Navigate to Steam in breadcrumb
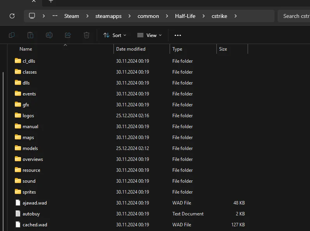This screenshot has width=310, height=231. [x=72, y=16]
